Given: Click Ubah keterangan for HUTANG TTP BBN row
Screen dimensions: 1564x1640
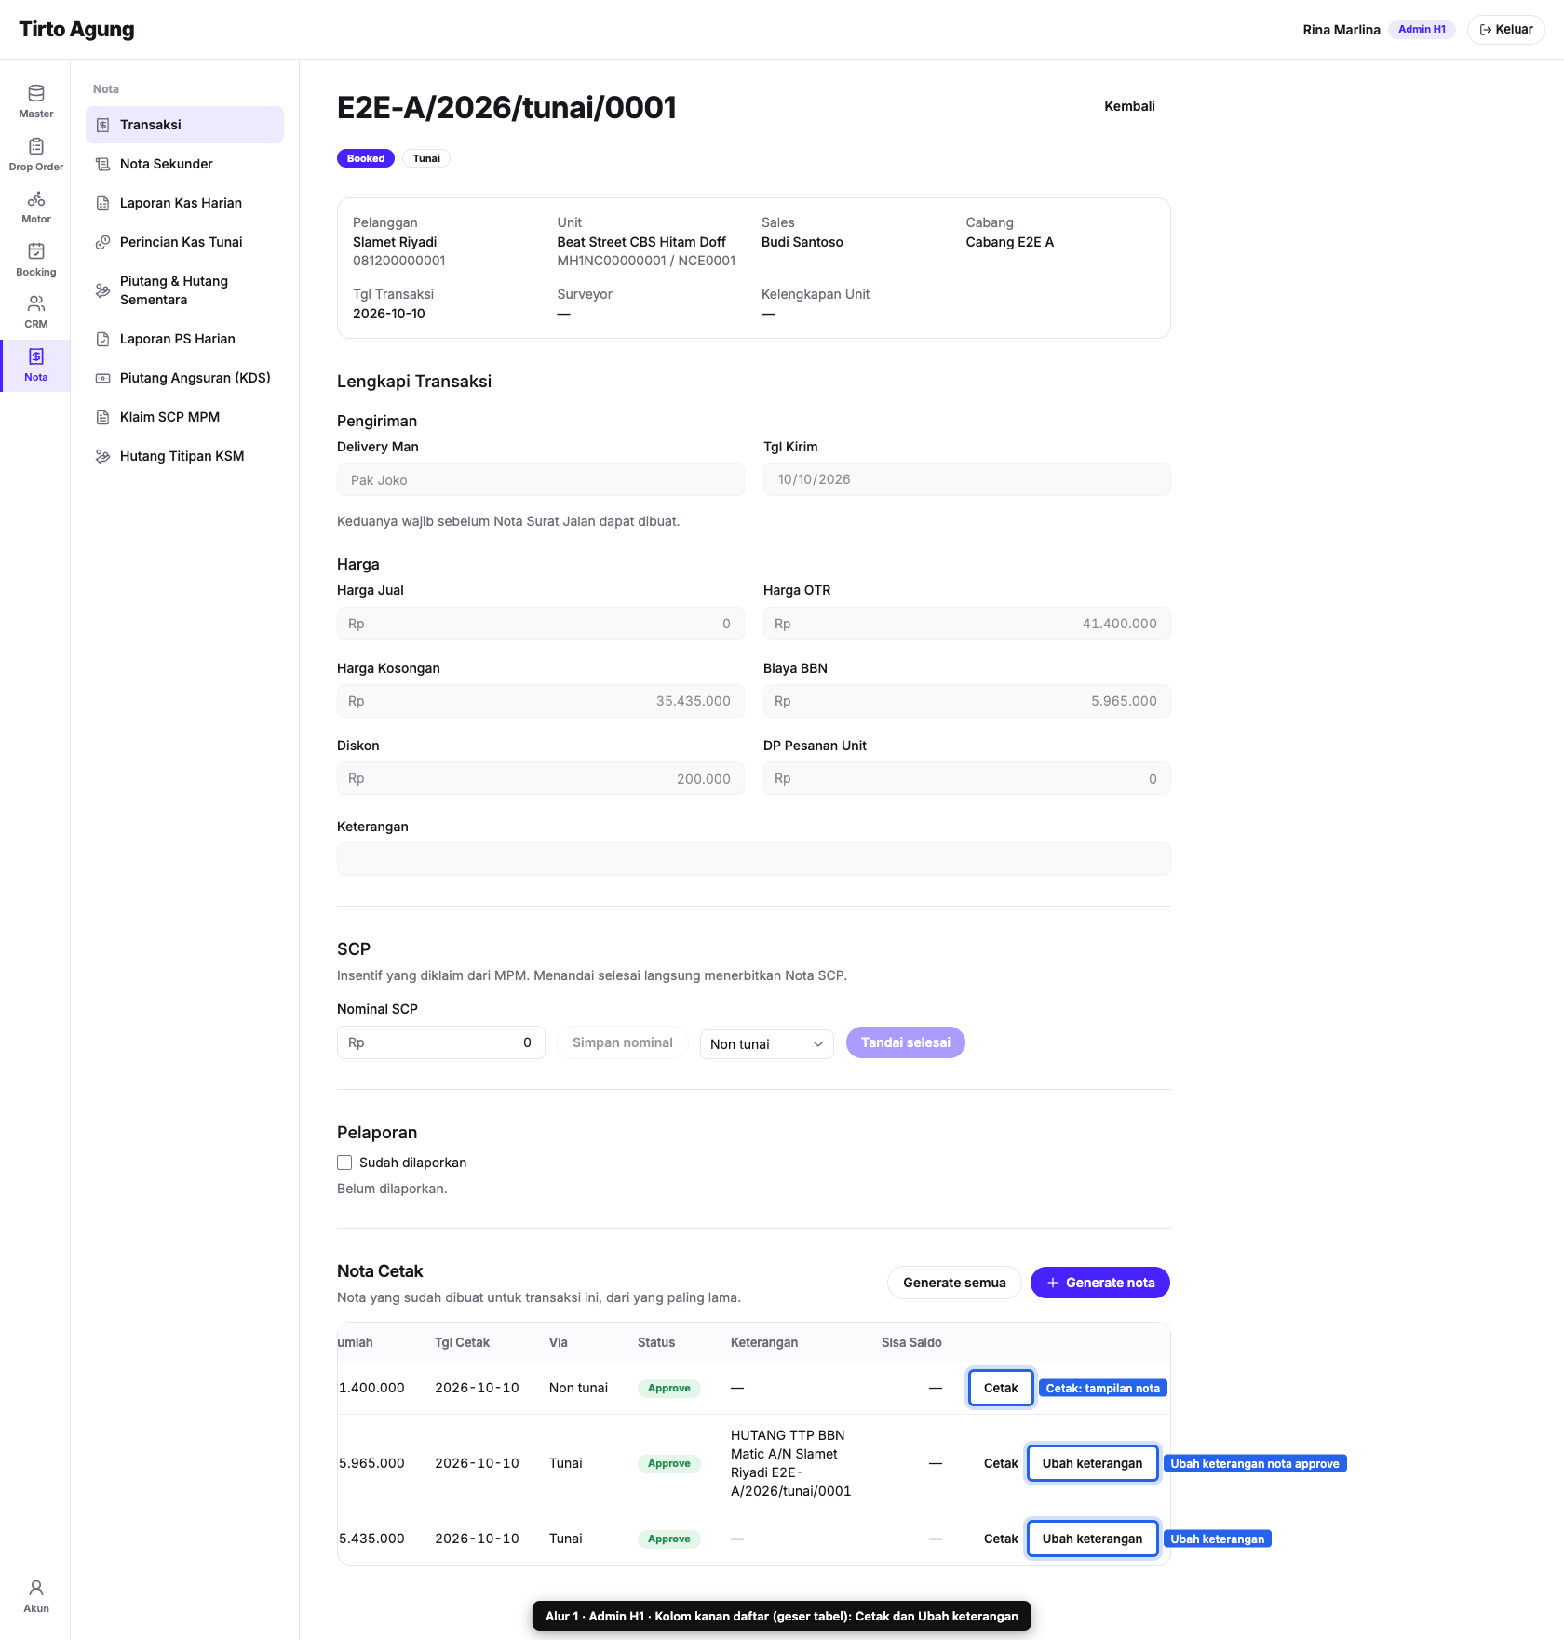Looking at the screenshot, I should point(1092,1463).
